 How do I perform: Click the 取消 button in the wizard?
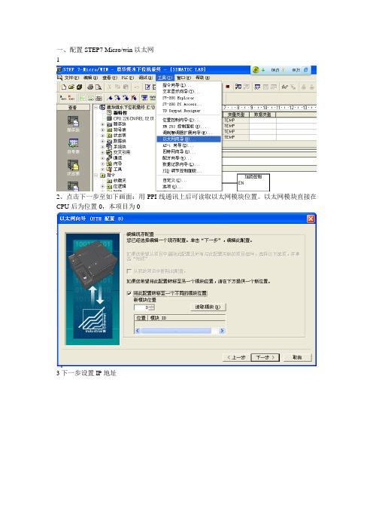click(297, 357)
